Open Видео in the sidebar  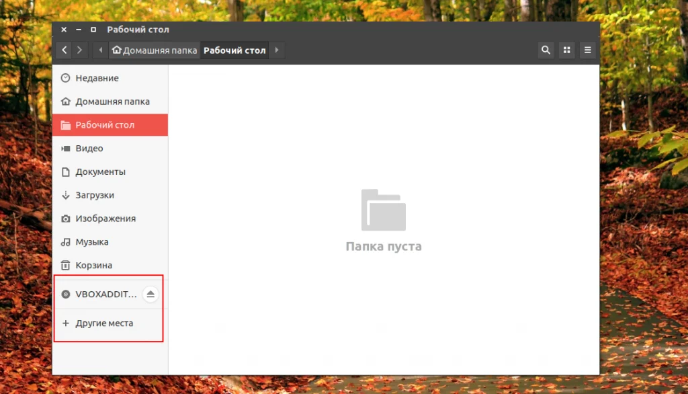click(x=110, y=149)
